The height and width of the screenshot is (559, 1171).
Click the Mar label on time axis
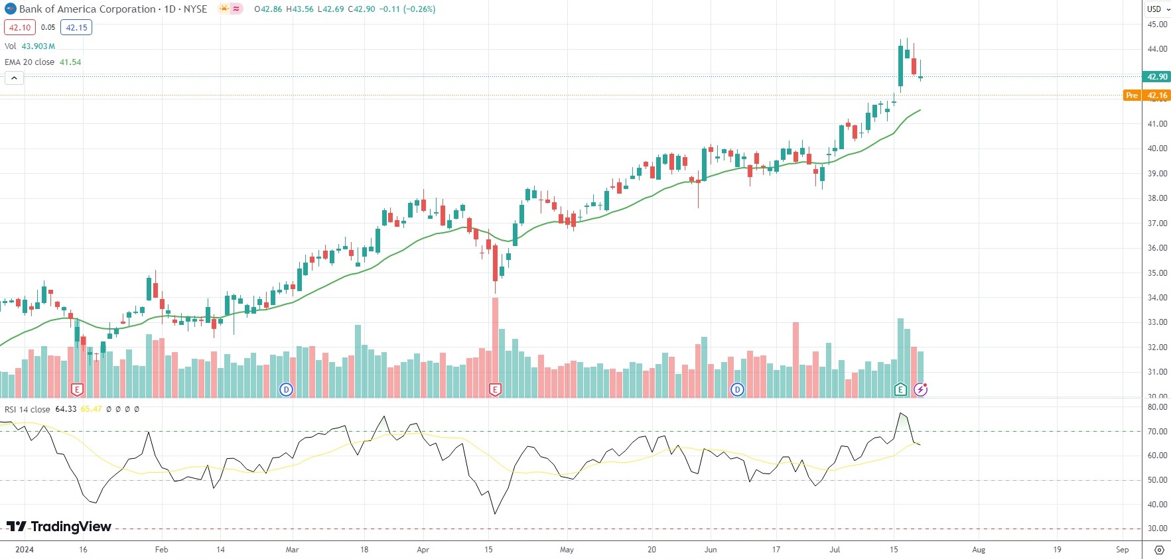pos(292,550)
